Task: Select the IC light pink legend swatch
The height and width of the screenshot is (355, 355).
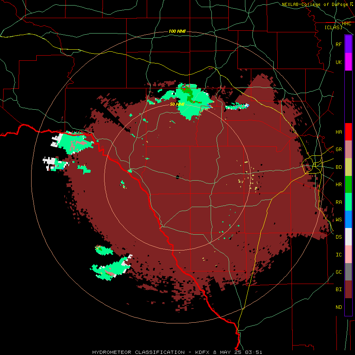Action: click(x=348, y=254)
